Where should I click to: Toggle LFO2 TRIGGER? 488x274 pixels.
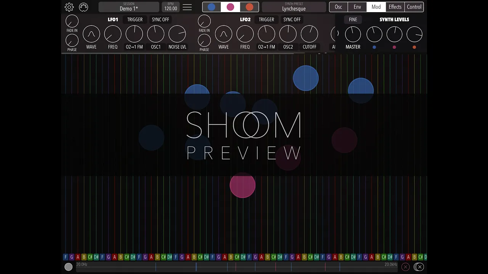(266, 19)
